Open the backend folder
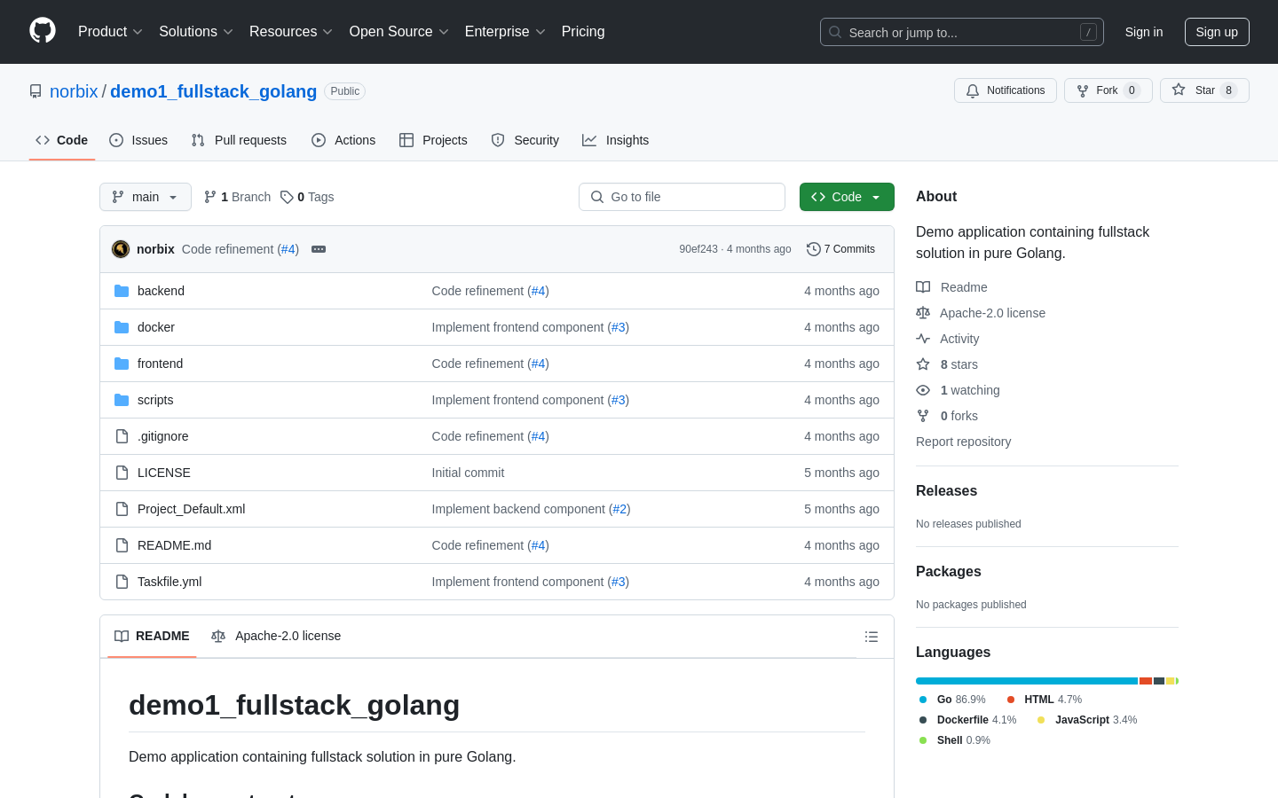This screenshot has height=798, width=1278. (161, 291)
